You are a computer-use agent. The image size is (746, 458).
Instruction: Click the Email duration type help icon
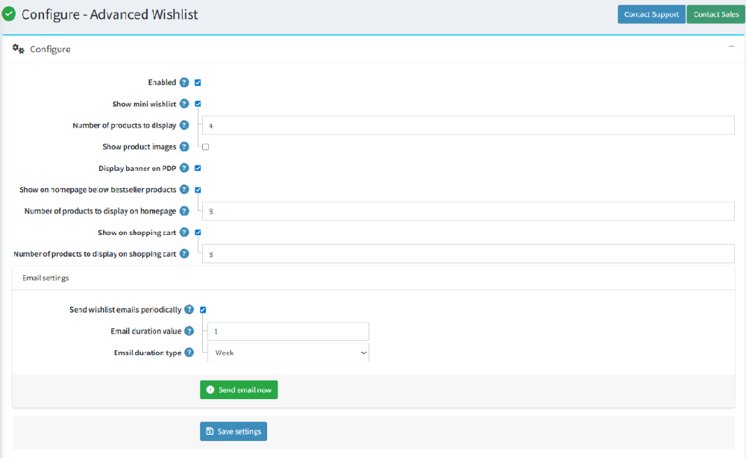(x=189, y=352)
